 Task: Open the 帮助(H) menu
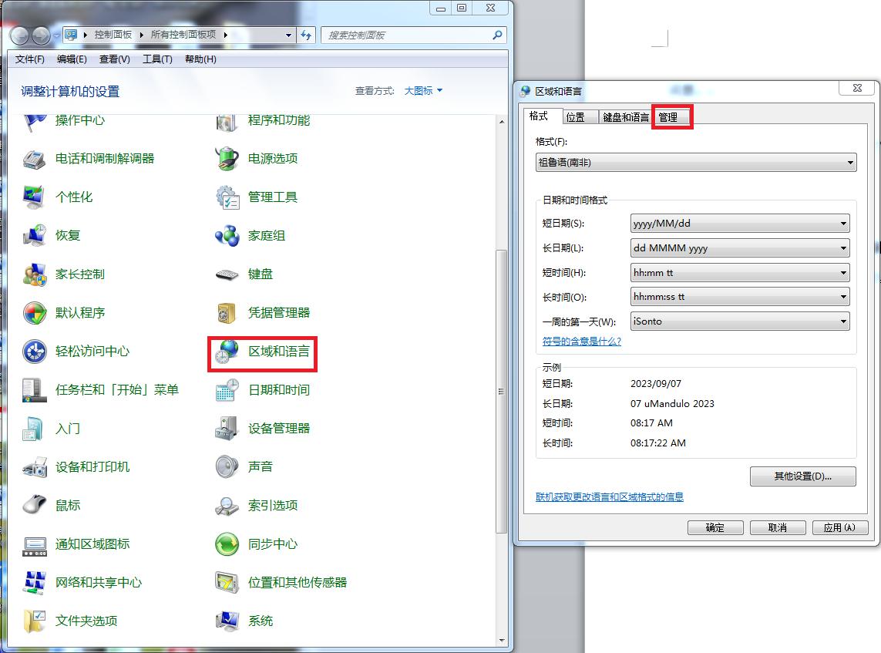[x=200, y=59]
